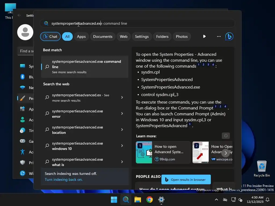The image size is (275, 206).
Task: Click inside the search text field
Action: click(x=137, y=23)
